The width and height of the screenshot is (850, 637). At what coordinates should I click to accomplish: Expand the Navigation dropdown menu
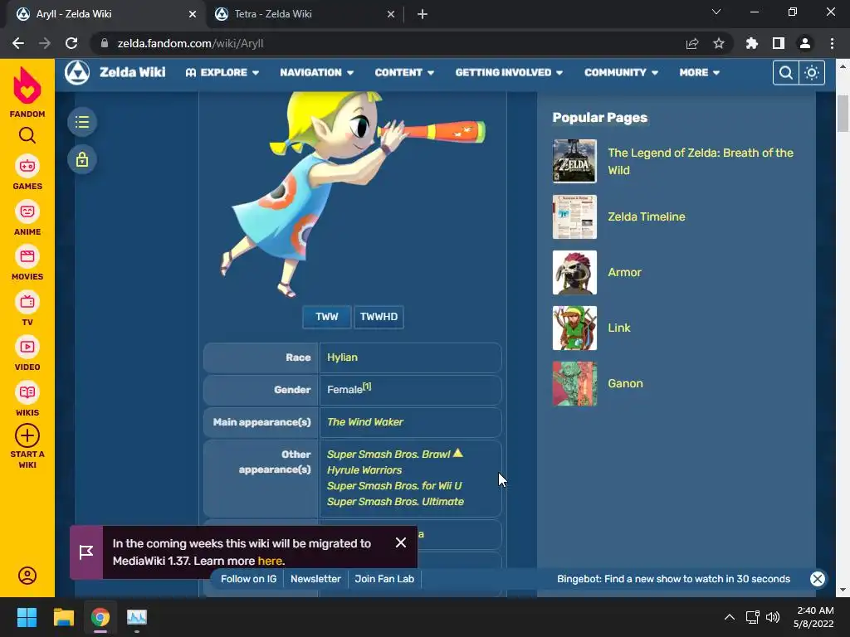[316, 73]
